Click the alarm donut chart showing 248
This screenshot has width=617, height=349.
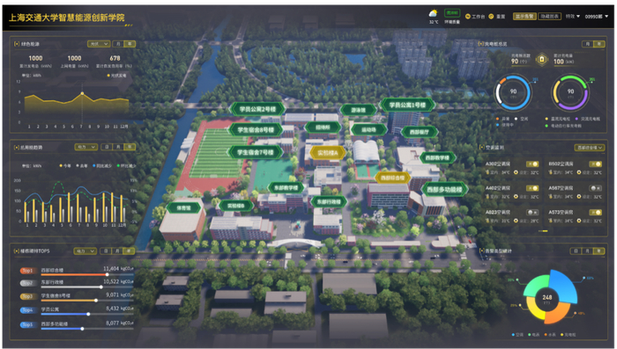click(x=549, y=297)
